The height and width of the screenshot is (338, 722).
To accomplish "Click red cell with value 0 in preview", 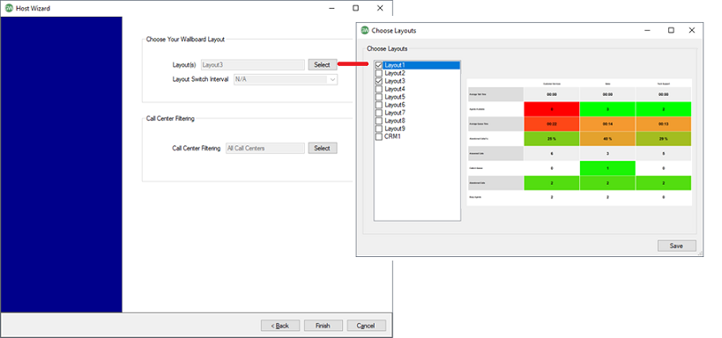I will point(552,109).
